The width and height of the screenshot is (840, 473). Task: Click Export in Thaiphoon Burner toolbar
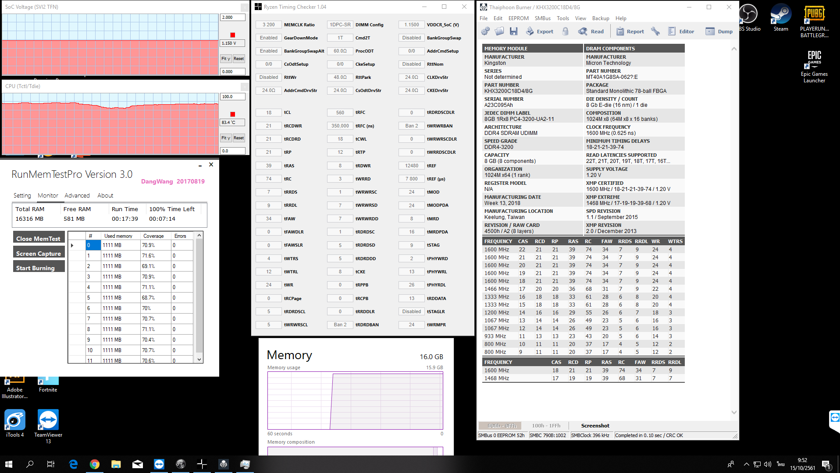[x=540, y=31]
